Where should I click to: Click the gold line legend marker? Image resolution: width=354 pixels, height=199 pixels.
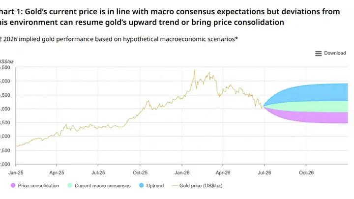click(x=175, y=186)
